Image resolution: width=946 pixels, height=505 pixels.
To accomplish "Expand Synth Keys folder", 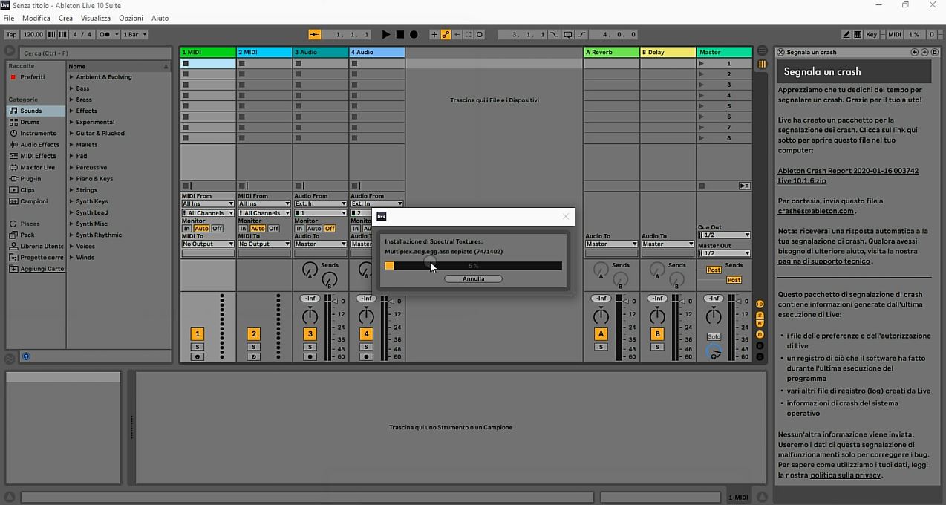I will [72, 201].
